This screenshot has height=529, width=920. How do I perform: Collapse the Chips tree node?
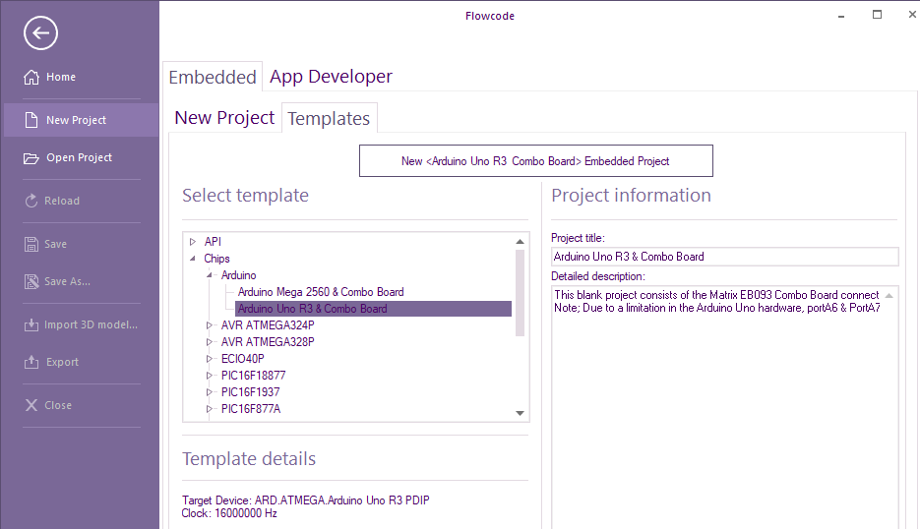(x=193, y=259)
